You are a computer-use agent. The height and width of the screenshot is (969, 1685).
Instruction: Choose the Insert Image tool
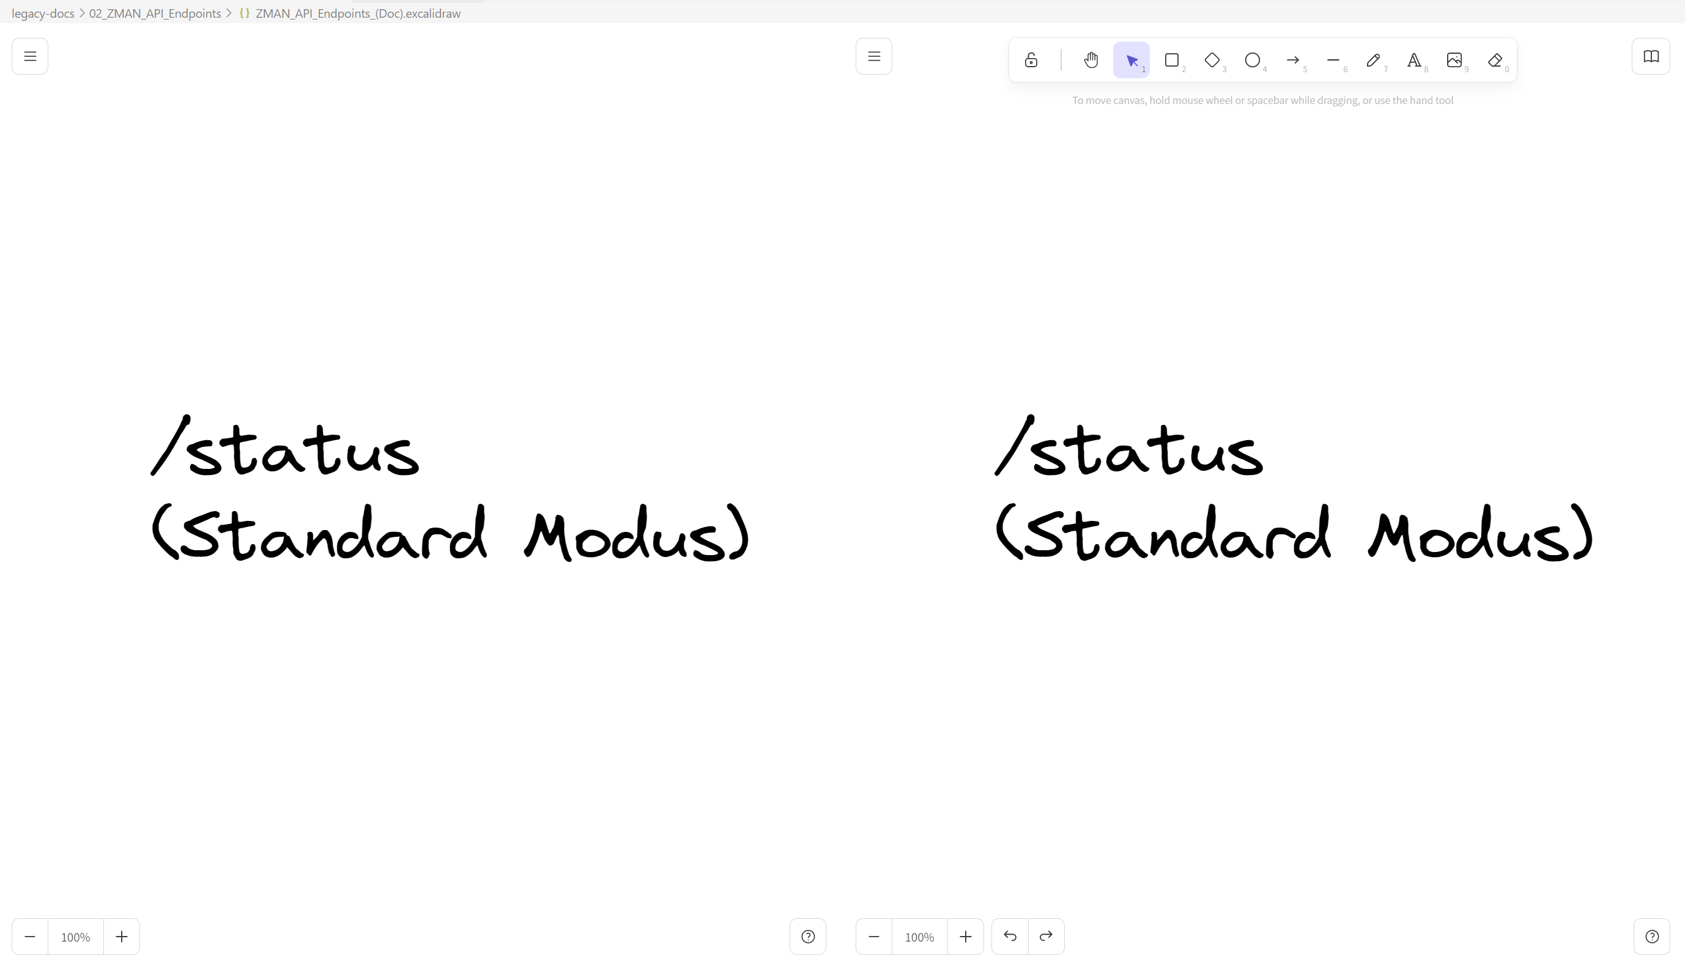click(1454, 60)
